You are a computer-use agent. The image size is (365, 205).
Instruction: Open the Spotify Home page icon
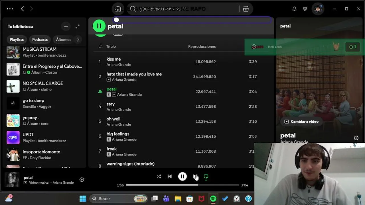(x=118, y=9)
